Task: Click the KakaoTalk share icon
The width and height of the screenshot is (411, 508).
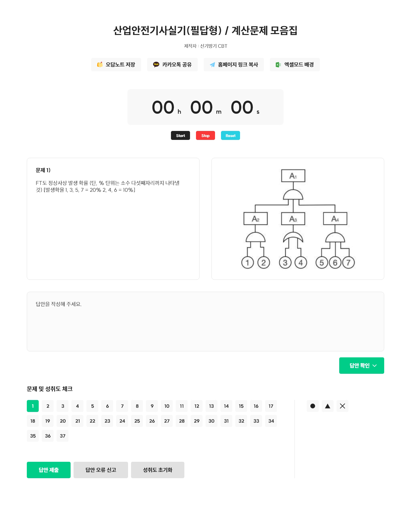Action: (x=156, y=64)
